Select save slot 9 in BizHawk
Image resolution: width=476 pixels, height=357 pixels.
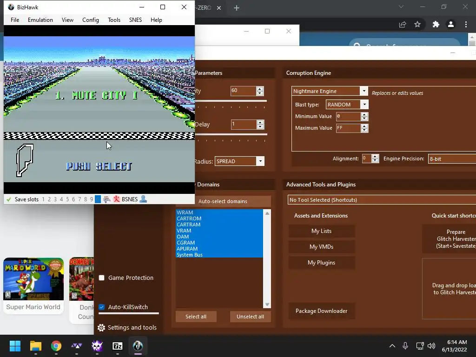point(92,199)
